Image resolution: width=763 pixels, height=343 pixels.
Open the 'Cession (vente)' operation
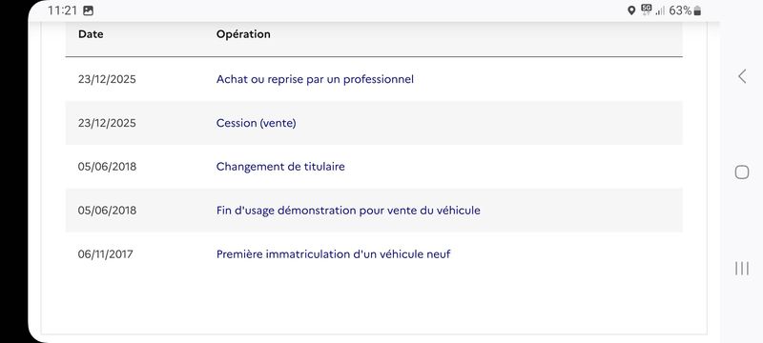(256, 123)
